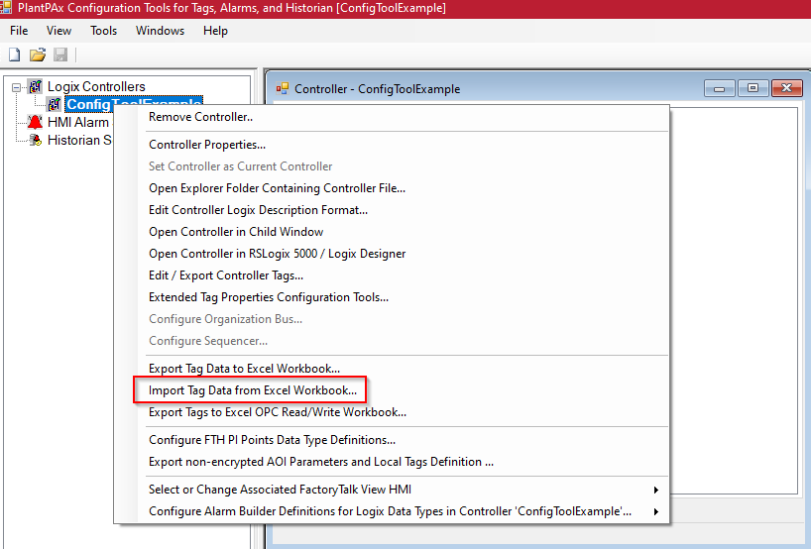
Task: Select ConfigToolExample tree item
Action: pos(88,104)
